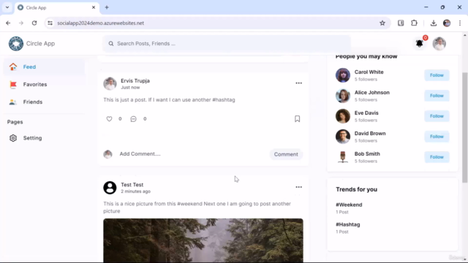Open Favorites in the sidebar
This screenshot has height=263, width=468.
44,85
